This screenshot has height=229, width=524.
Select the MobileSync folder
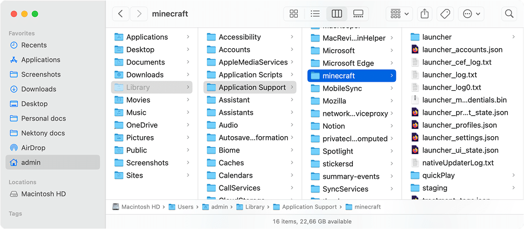[x=352, y=89]
